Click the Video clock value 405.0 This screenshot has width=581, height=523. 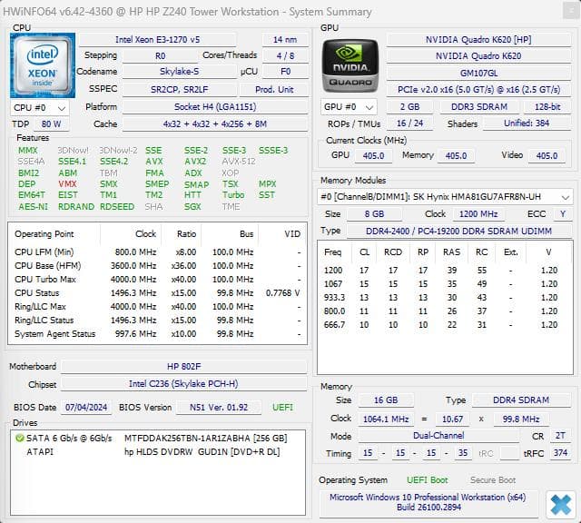point(547,155)
